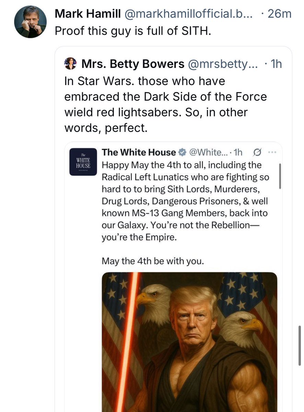Click the embedded screenshot's scrollbar thumb

280,176
